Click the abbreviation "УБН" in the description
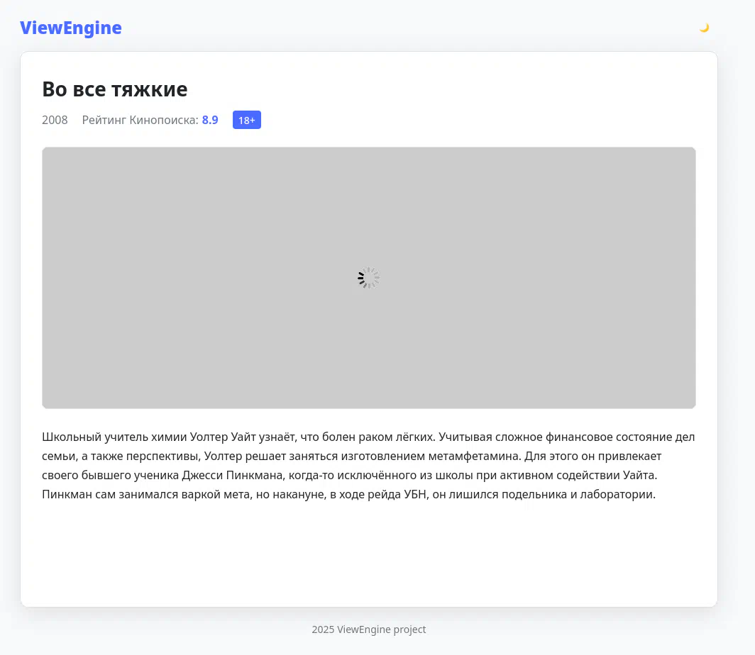Screen dimensions: 755x655 [x=414, y=494]
